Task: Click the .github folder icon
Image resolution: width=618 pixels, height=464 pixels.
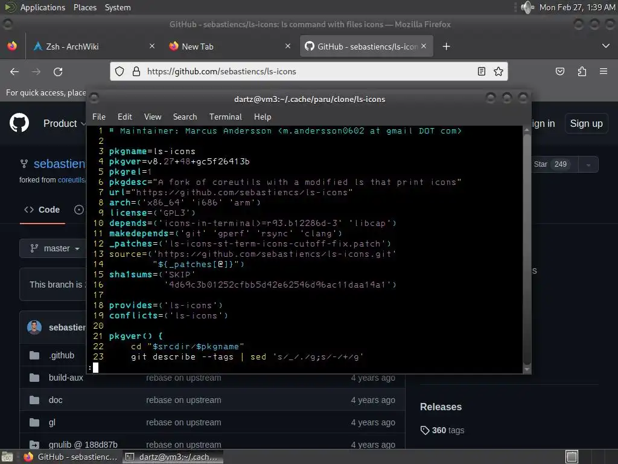Action: (34, 355)
